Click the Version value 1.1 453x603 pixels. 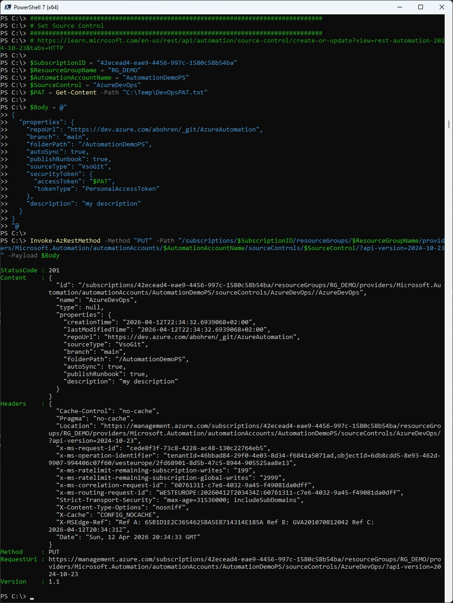coord(54,582)
